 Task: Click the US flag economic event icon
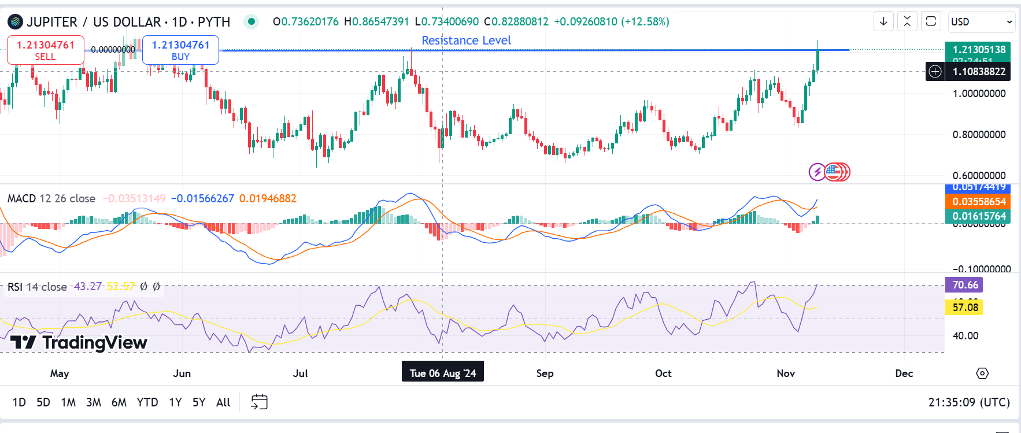pos(833,172)
